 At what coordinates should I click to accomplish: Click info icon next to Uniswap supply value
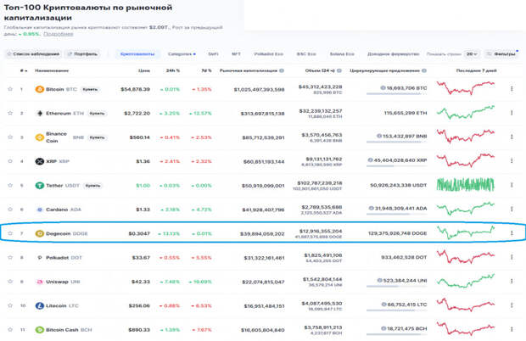[380, 280]
